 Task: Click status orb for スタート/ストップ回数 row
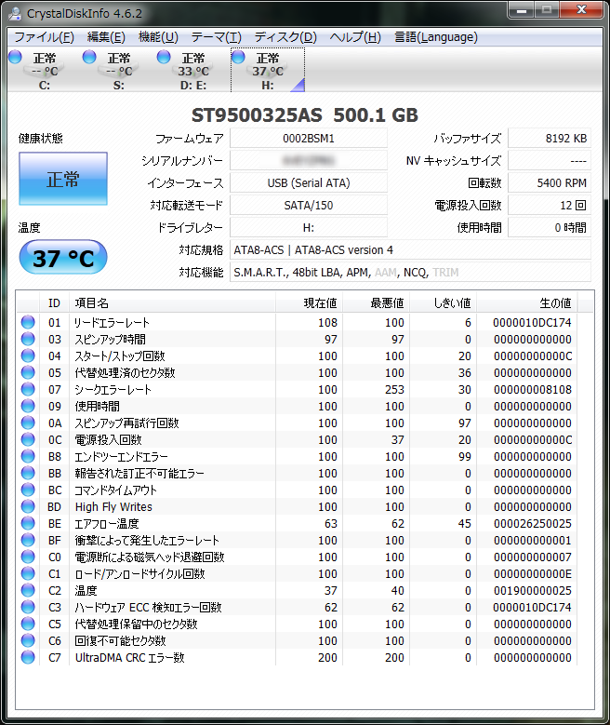point(28,356)
